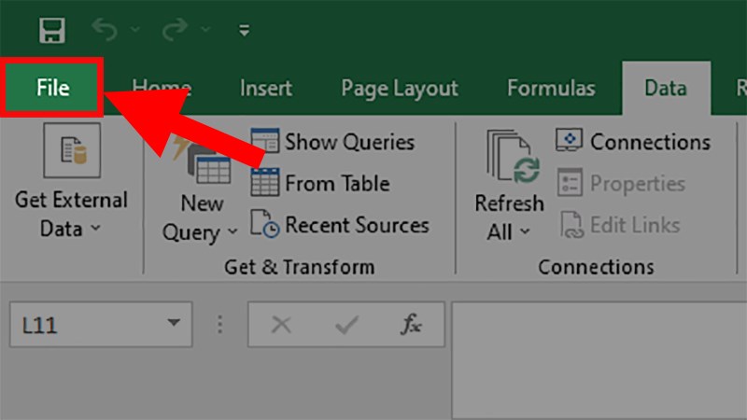Screen dimensions: 747x420
Task: Click the Get External Data icon
Action: pos(72,150)
